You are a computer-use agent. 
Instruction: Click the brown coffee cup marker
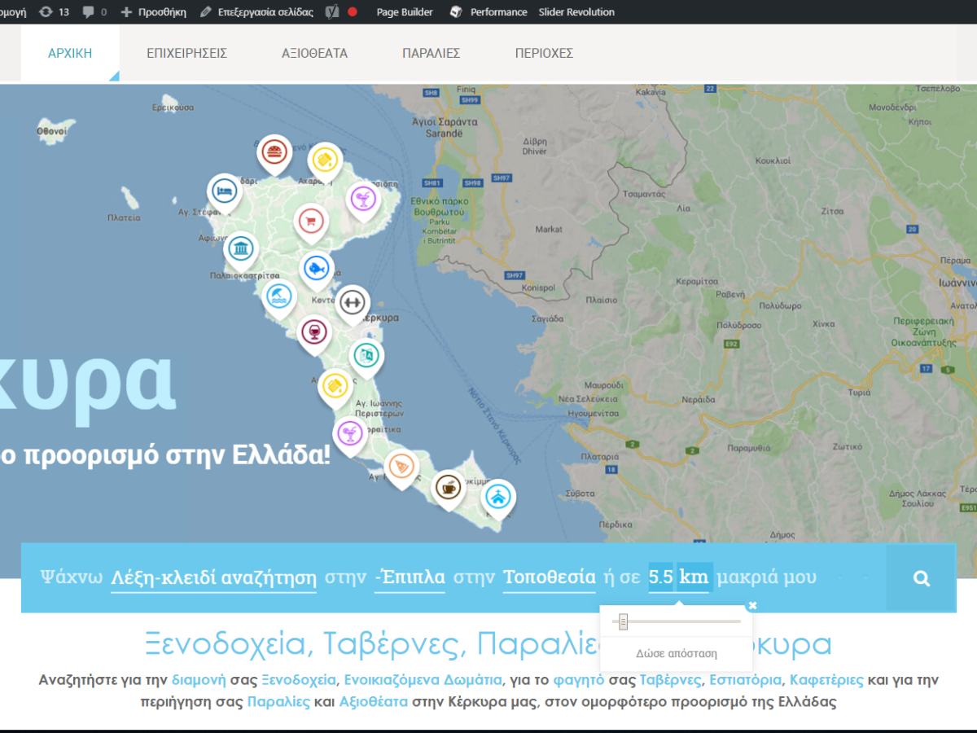click(x=448, y=489)
